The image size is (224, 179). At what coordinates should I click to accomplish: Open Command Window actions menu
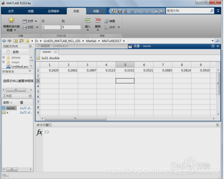click(217, 125)
